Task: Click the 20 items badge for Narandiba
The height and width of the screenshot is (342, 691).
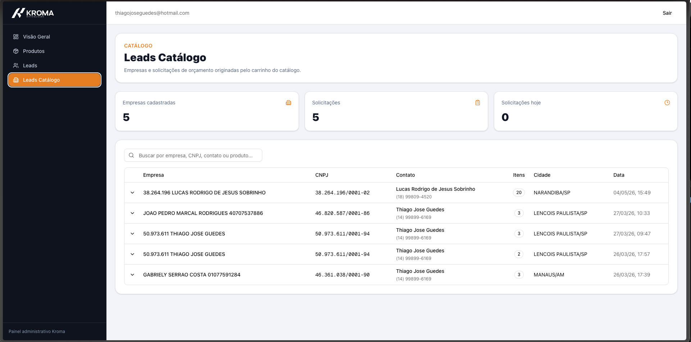Action: click(519, 193)
